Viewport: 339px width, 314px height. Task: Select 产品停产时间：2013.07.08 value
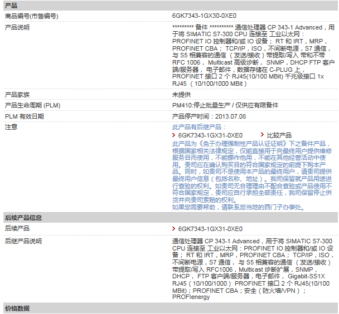tap(209, 116)
